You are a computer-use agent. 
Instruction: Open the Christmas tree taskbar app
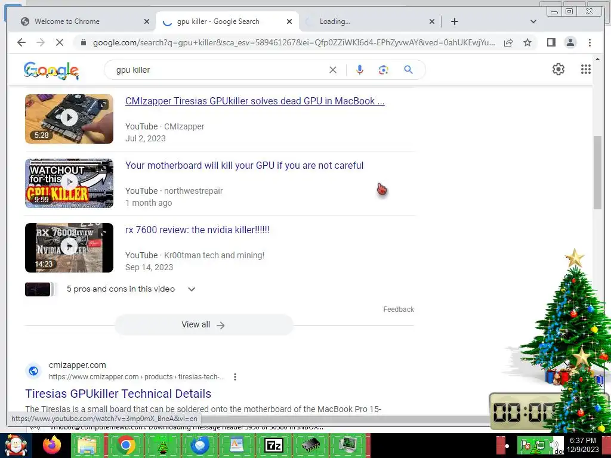(x=163, y=445)
